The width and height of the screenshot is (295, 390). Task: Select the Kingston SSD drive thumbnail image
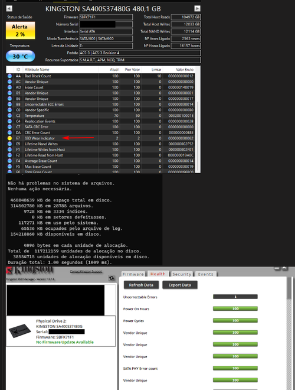pyautogui.click(x=20, y=330)
